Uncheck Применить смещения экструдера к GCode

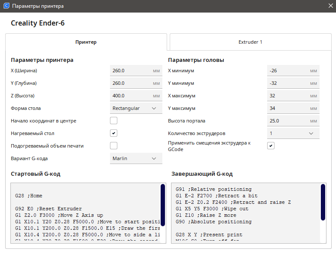point(271,146)
